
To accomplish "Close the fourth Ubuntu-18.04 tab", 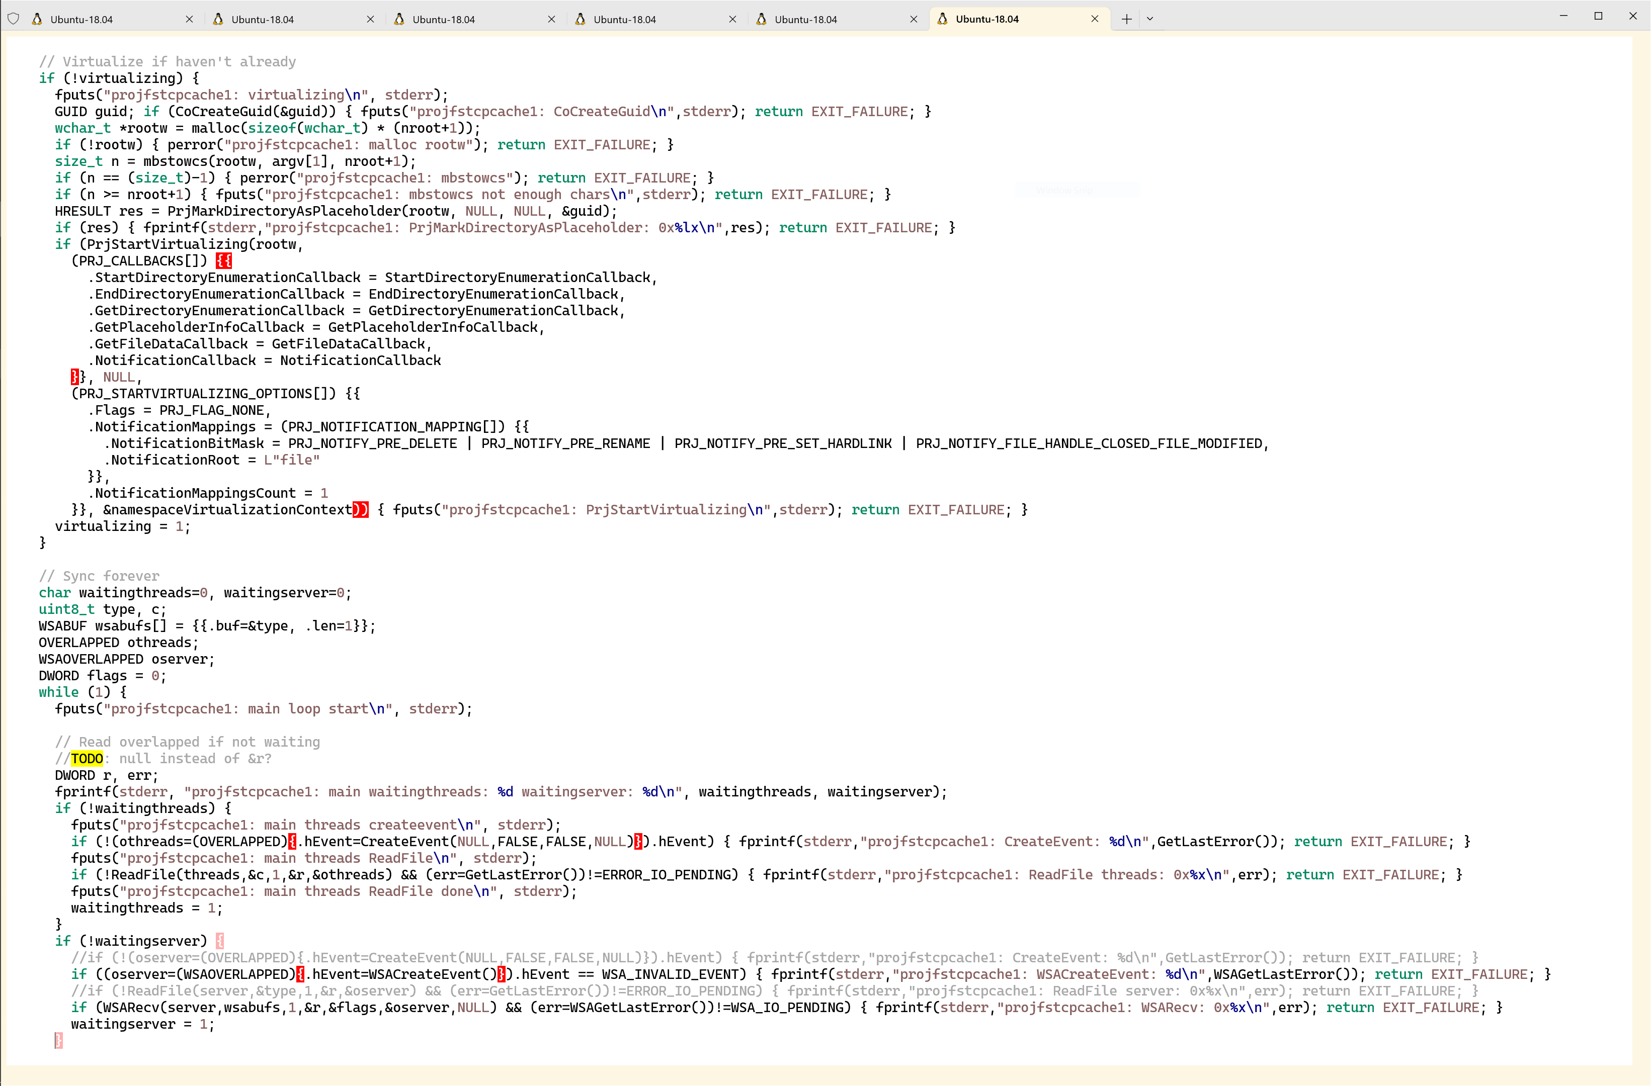I will (x=732, y=20).
